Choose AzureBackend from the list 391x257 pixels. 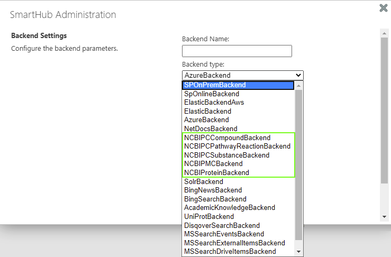pos(206,120)
